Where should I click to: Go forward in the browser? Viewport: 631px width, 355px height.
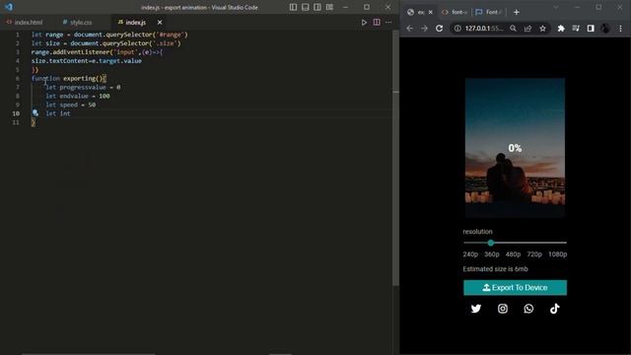pyautogui.click(x=424, y=29)
